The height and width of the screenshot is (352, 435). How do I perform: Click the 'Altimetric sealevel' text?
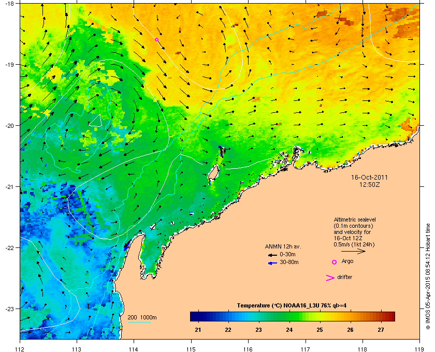[355, 219]
